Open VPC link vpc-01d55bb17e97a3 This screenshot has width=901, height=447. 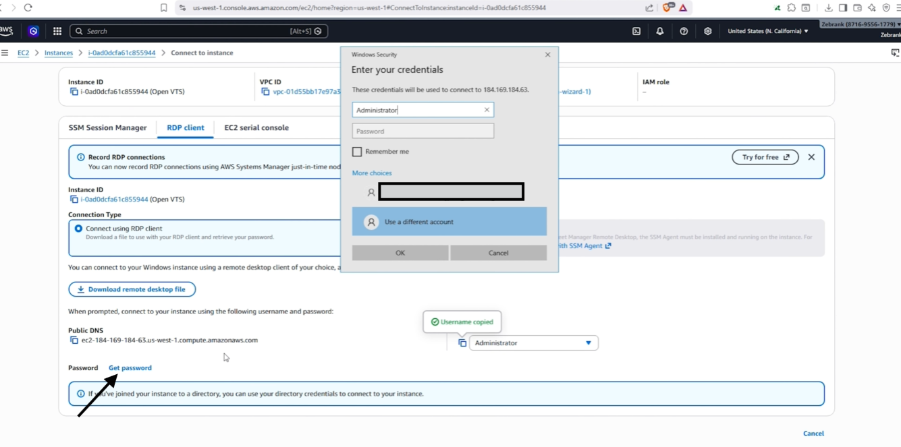[306, 92]
